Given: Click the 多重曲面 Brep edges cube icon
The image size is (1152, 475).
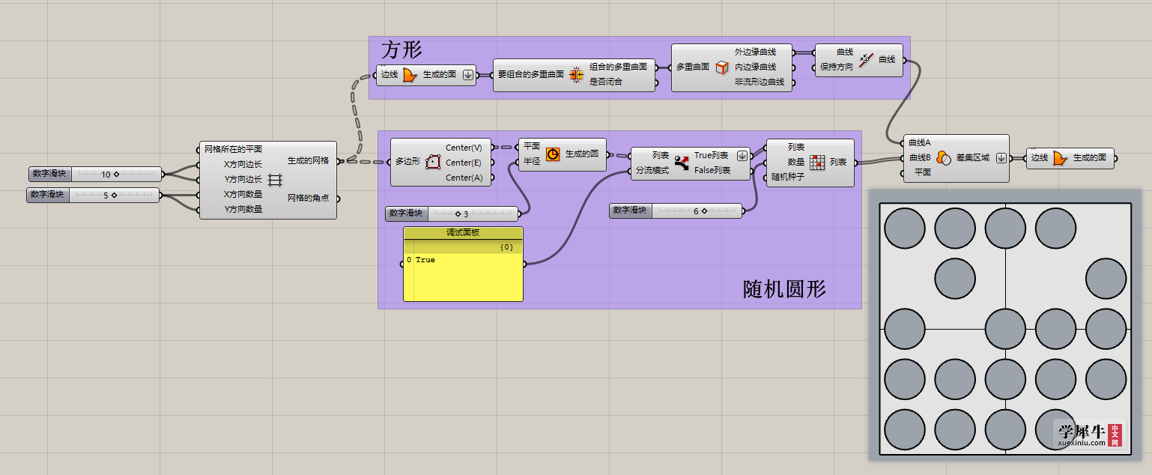Looking at the screenshot, I should [x=721, y=67].
